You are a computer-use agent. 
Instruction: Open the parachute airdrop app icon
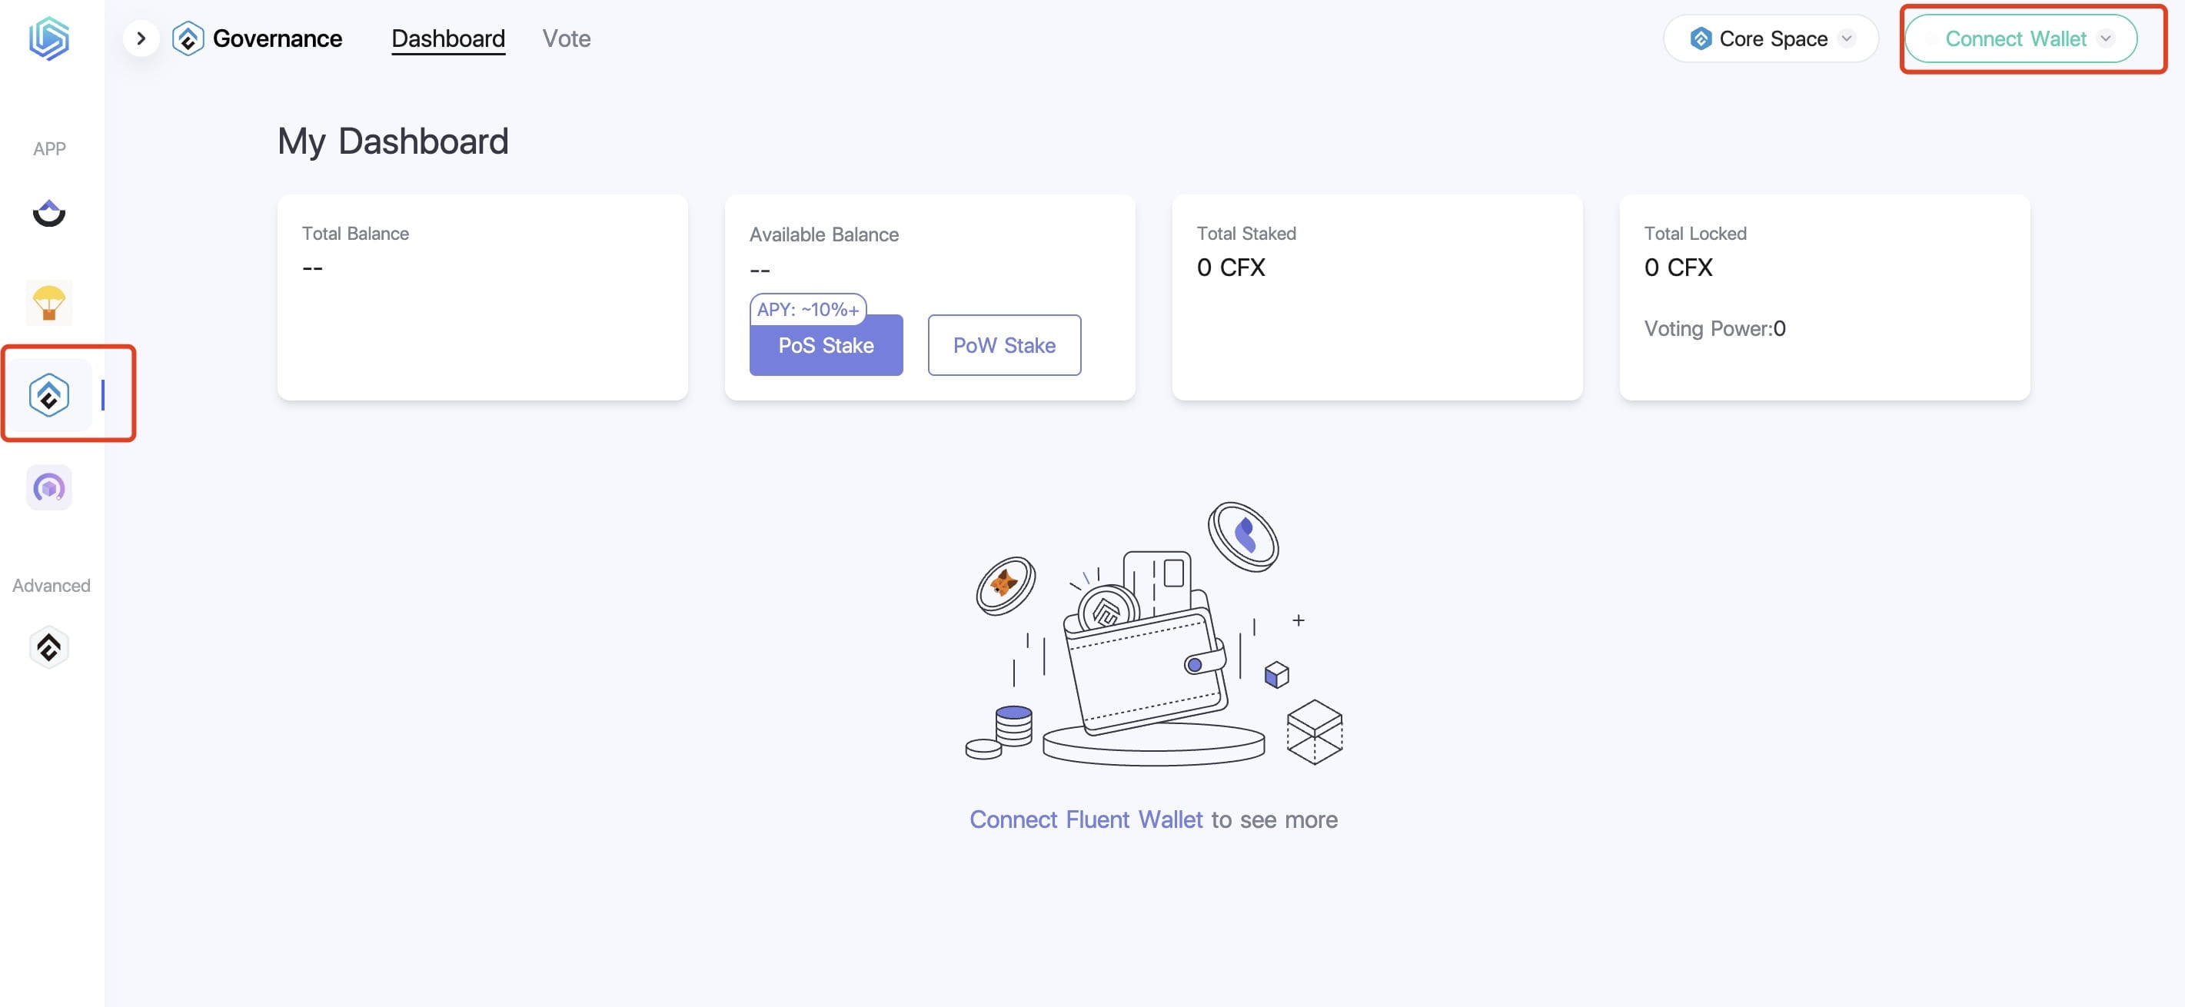(49, 303)
